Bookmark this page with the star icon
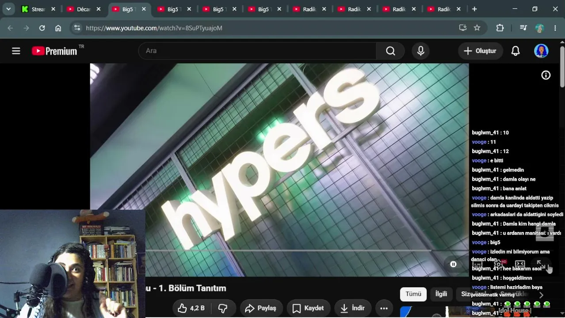Image resolution: width=565 pixels, height=318 pixels. pos(477,28)
